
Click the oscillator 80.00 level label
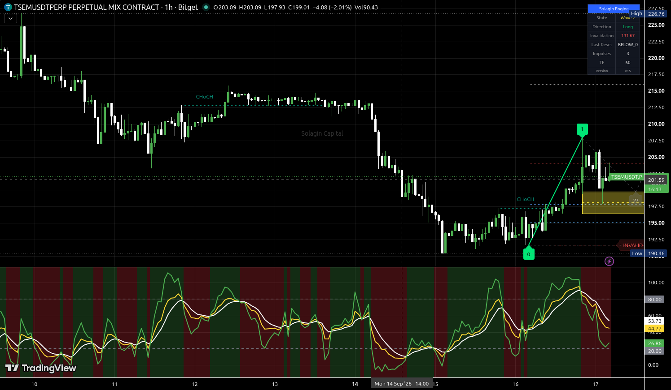tap(655, 300)
